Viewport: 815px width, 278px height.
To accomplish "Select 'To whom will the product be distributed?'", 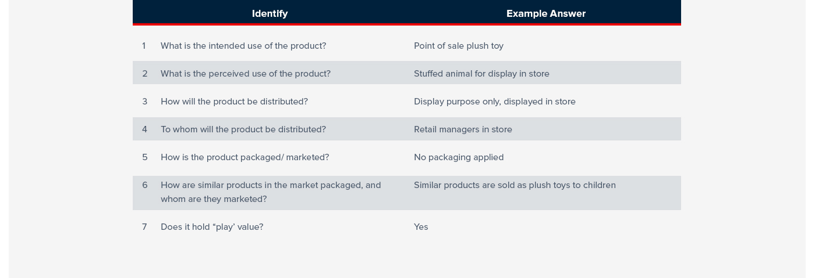I will click(243, 129).
